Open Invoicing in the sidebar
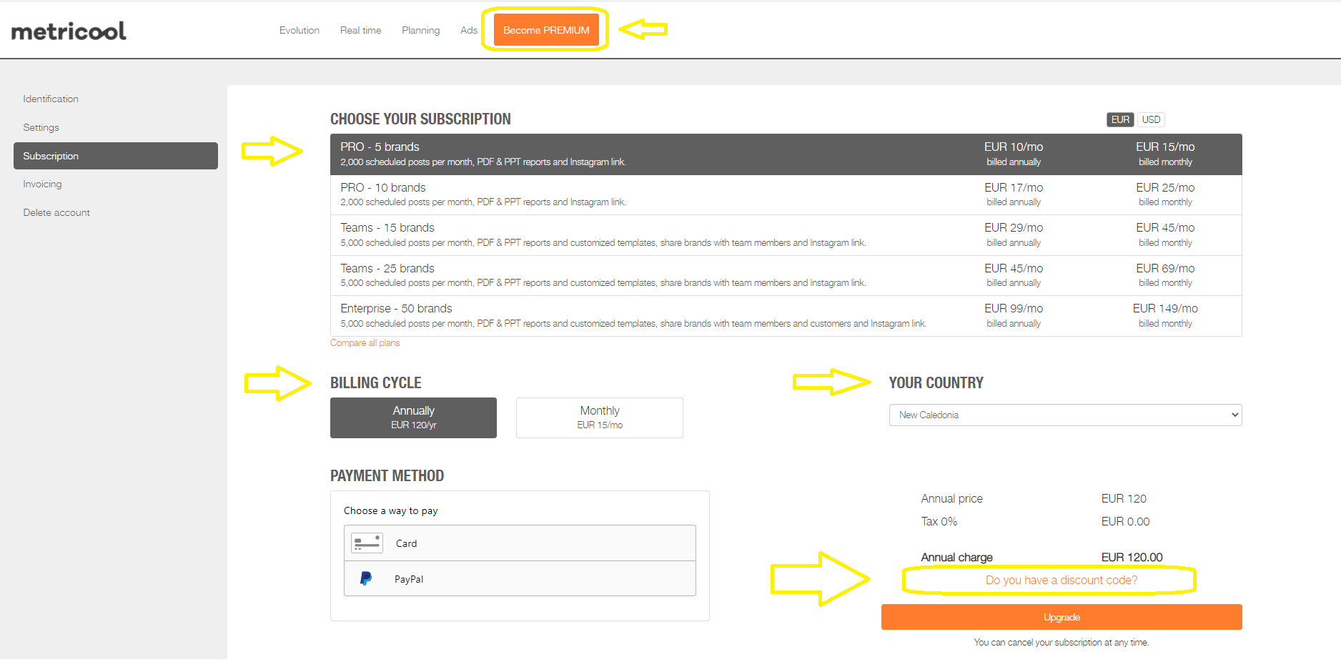The image size is (1341, 662). pos(42,184)
